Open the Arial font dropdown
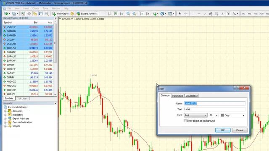Image resolution: width=269 pixels, height=151 pixels. click(195, 115)
